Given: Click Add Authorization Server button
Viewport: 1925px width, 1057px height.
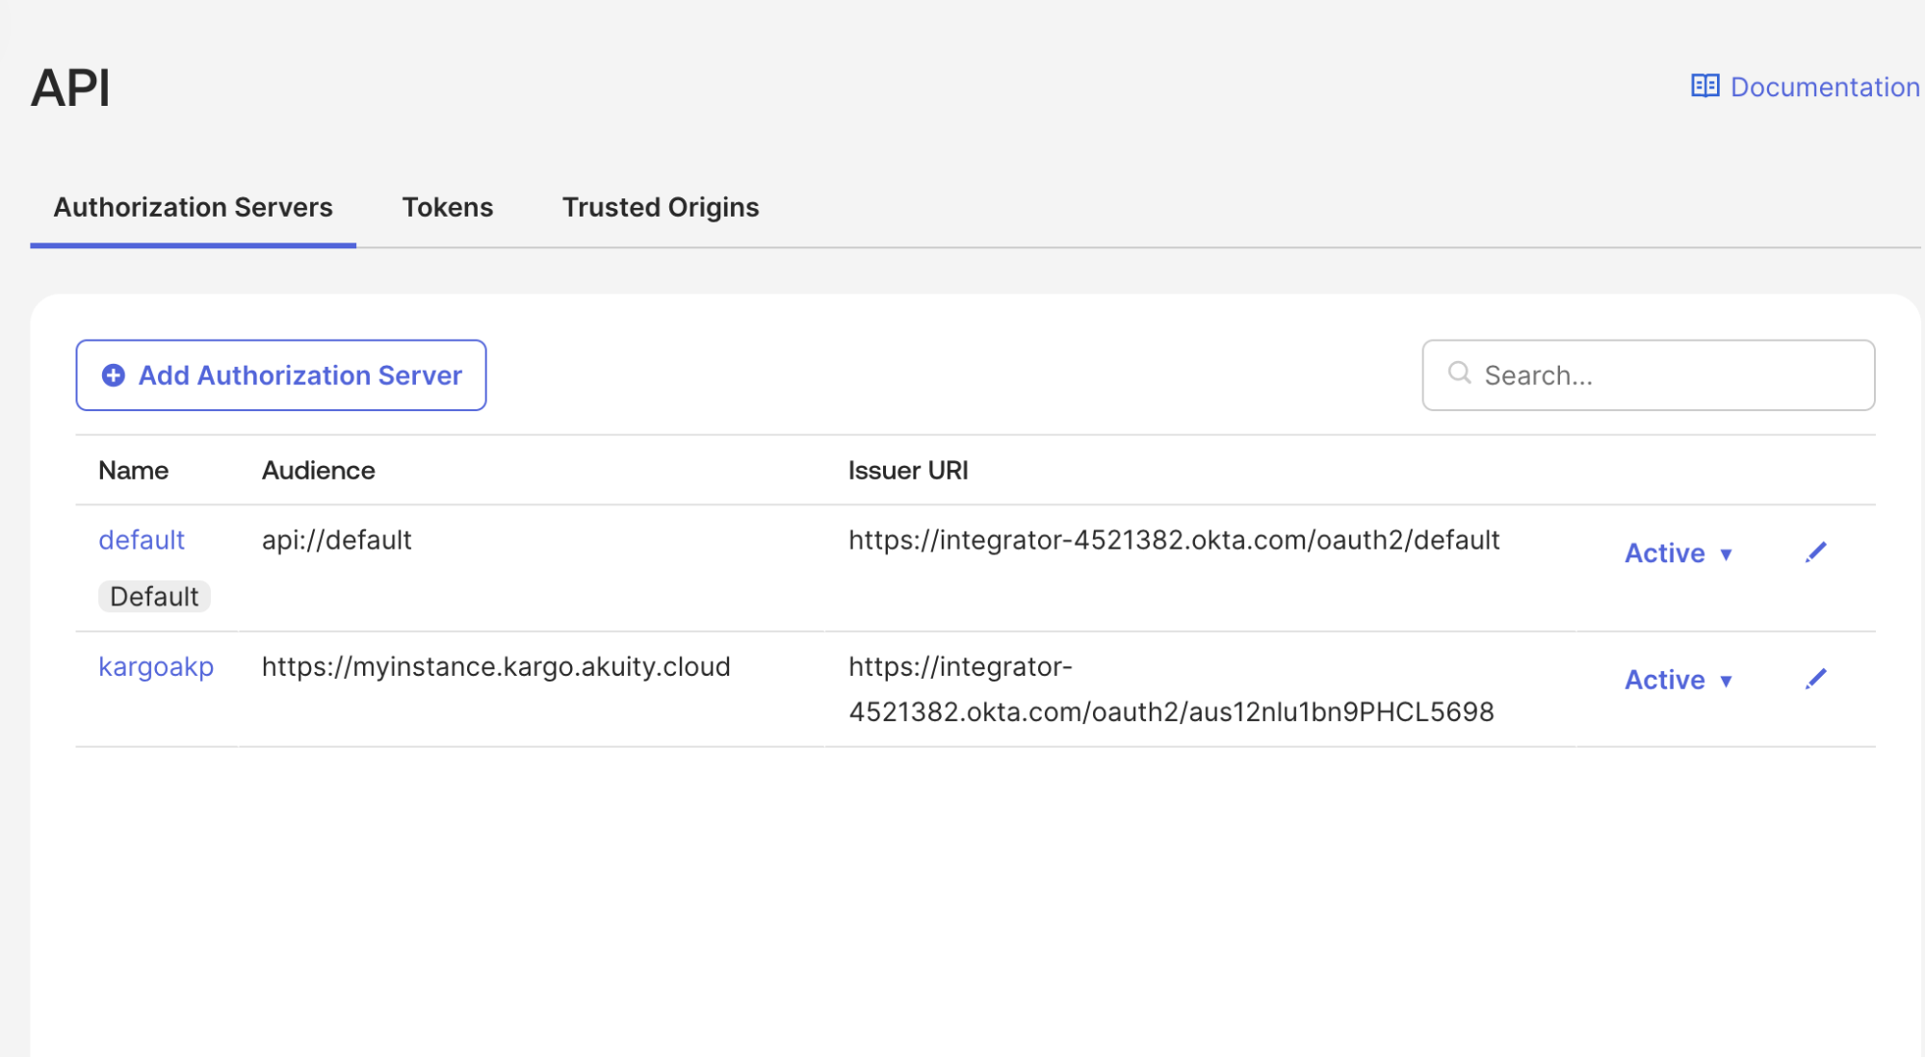Looking at the screenshot, I should point(281,375).
